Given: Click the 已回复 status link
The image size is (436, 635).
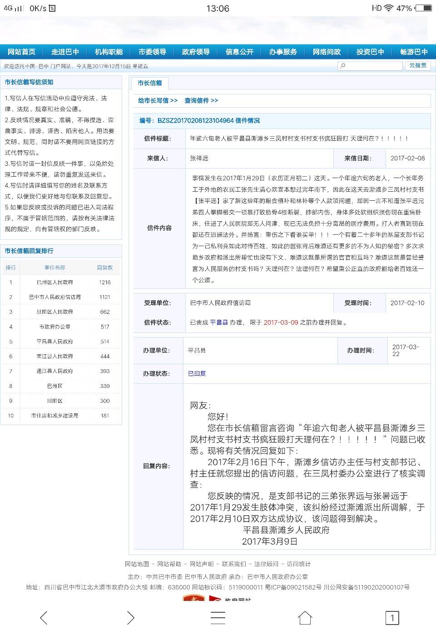Looking at the screenshot, I should pyautogui.click(x=197, y=373).
